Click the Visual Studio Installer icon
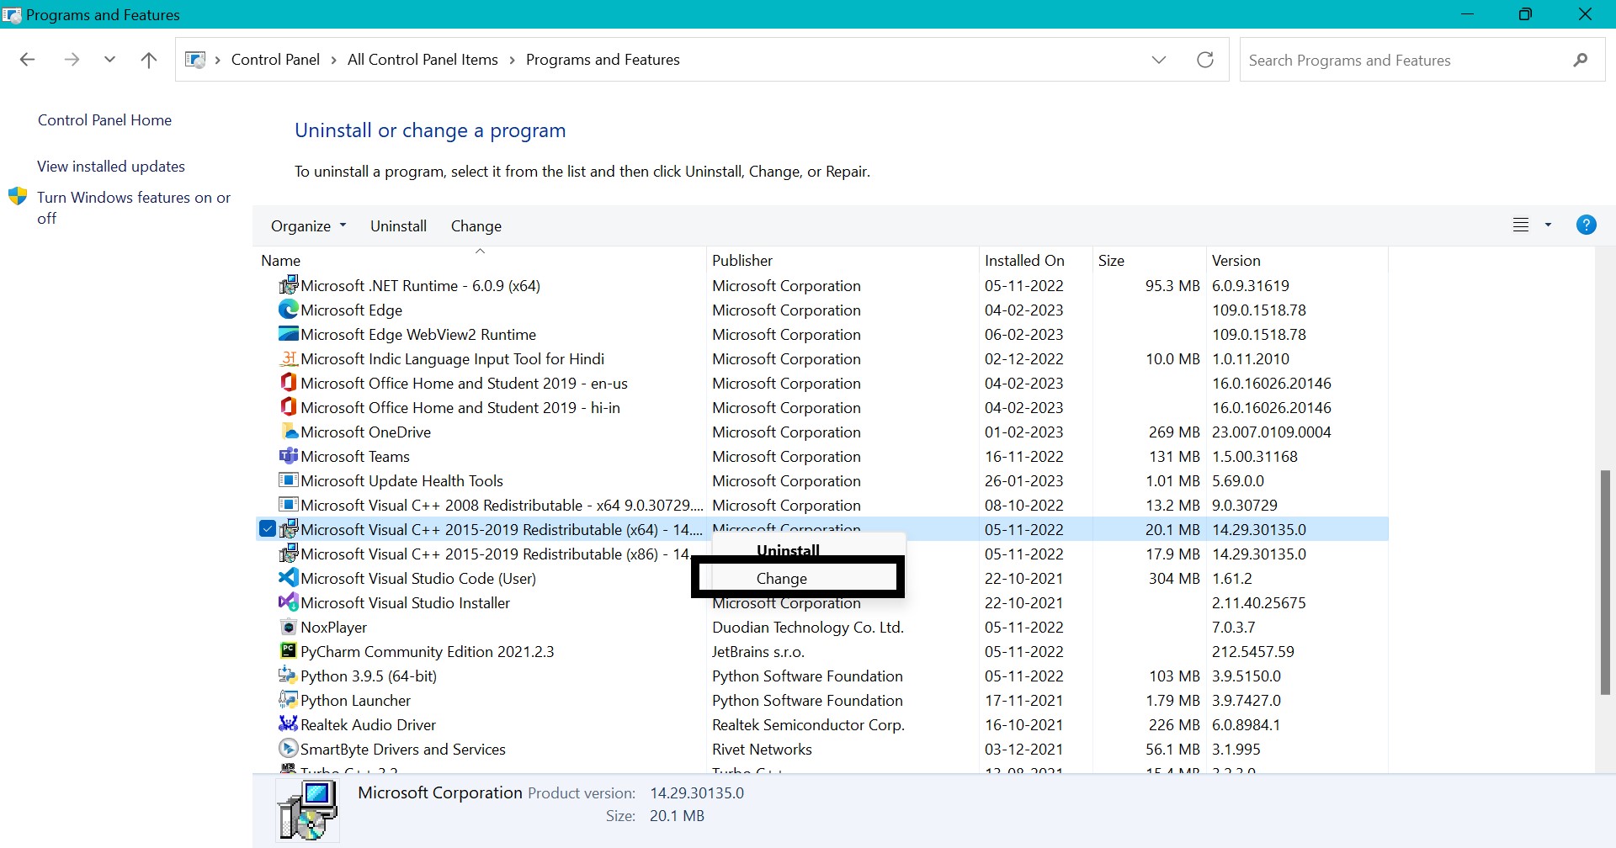The height and width of the screenshot is (848, 1616). [x=288, y=602]
